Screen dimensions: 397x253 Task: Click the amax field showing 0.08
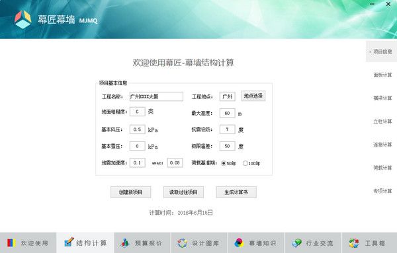[x=175, y=163]
